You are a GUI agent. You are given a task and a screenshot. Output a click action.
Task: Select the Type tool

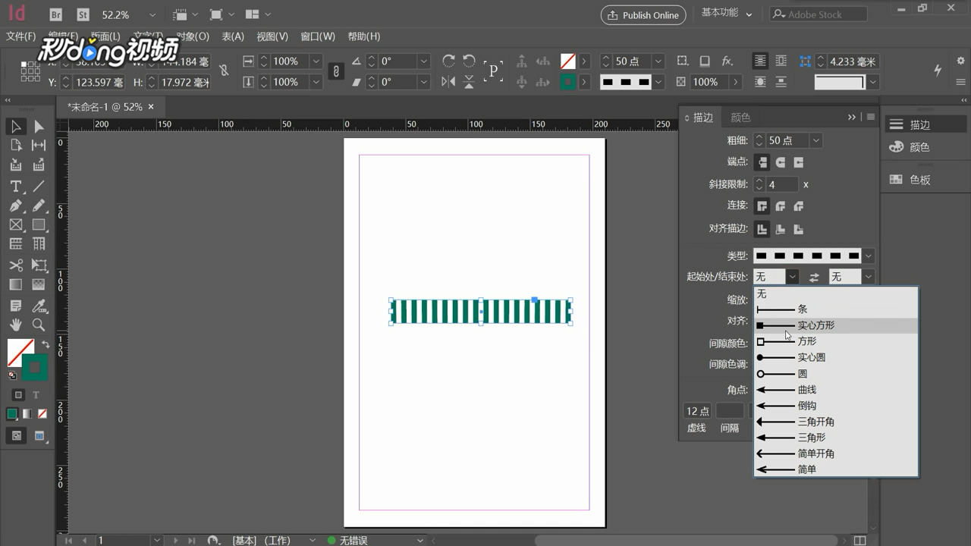(x=16, y=186)
